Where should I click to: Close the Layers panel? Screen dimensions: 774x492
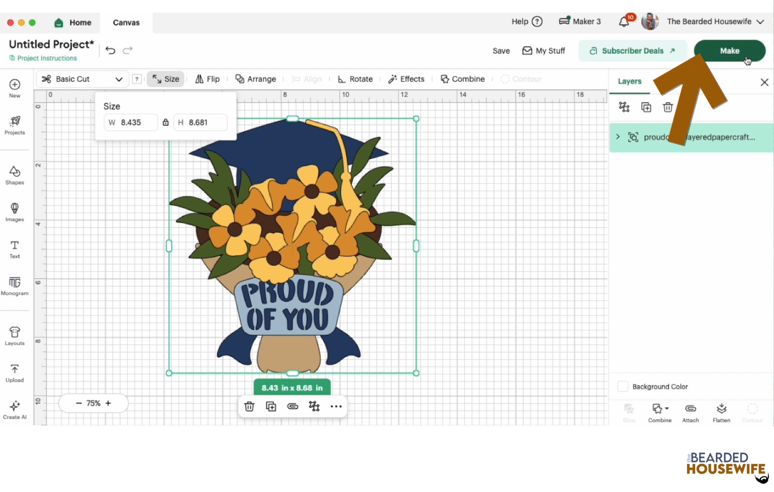764,82
